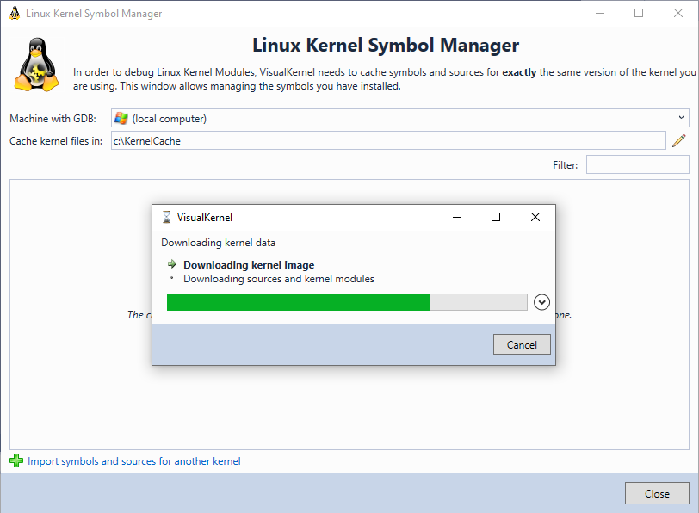The width and height of the screenshot is (699, 513).
Task: Close the VisualKernel dialog via X
Action: click(x=535, y=217)
